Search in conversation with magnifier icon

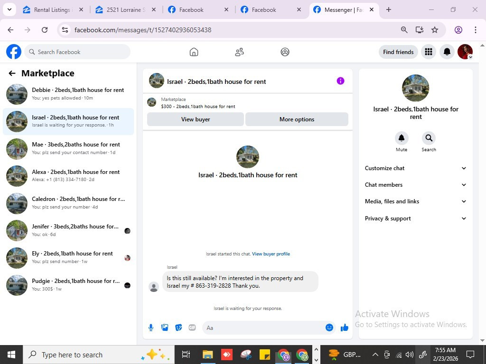[x=429, y=138]
